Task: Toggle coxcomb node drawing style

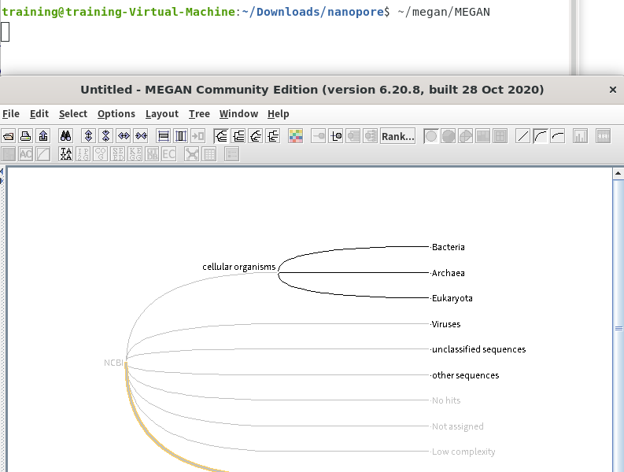Action: (x=466, y=136)
